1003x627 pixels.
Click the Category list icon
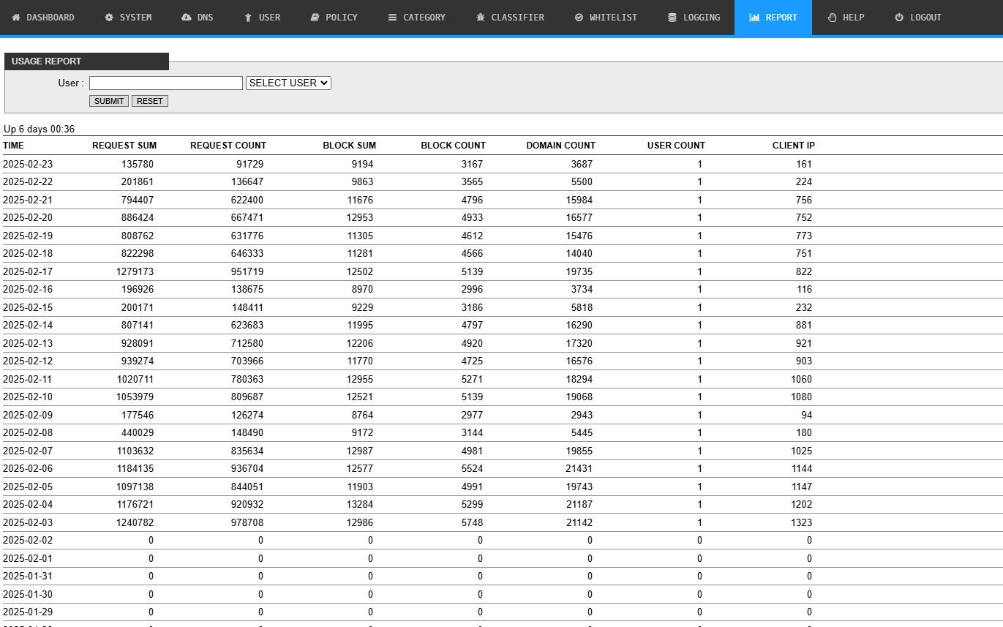[392, 18]
